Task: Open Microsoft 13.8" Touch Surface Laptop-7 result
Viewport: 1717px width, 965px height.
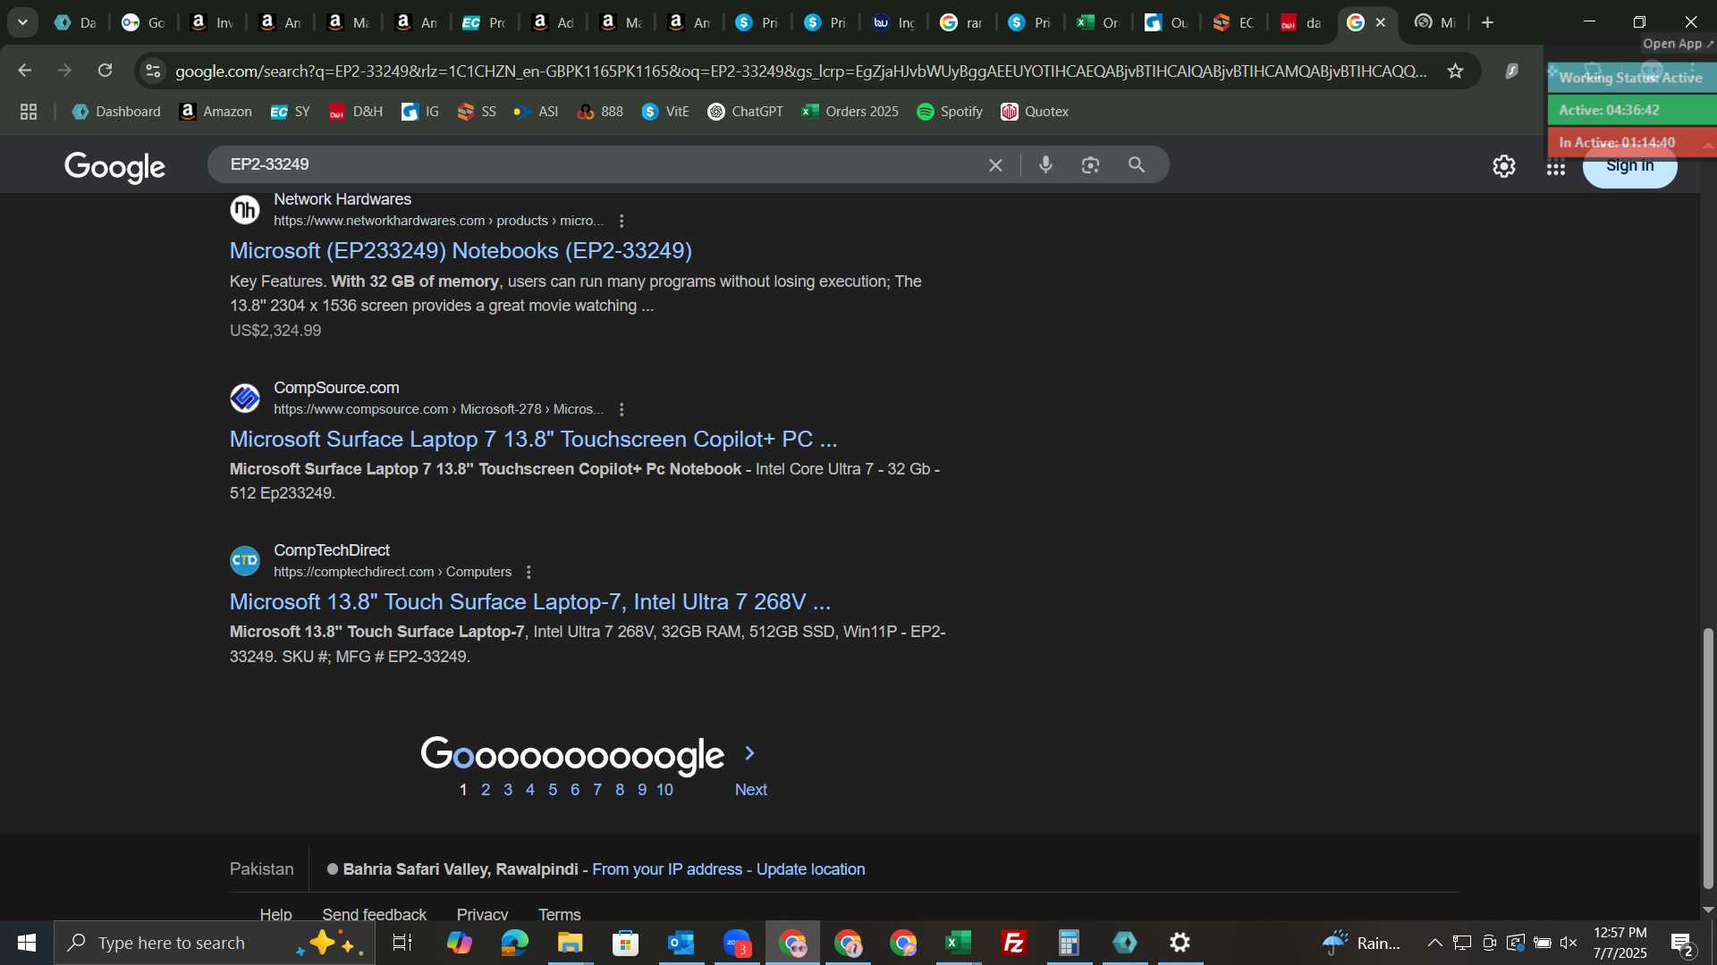Action: [530, 602]
